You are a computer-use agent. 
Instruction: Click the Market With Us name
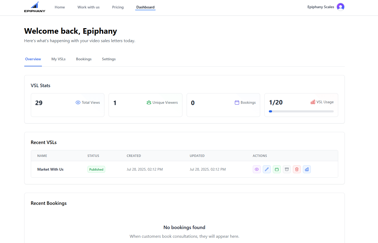click(x=50, y=169)
